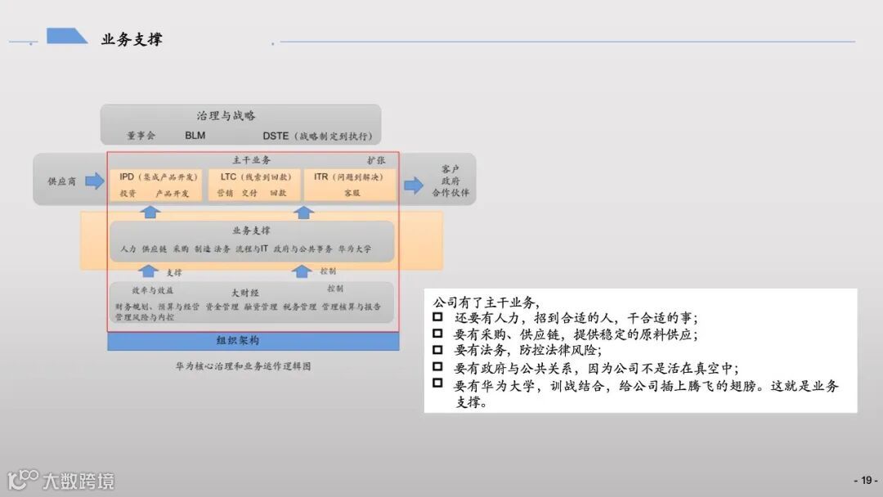Click the blue up arrow beside 控制
The image size is (883, 497).
(x=302, y=271)
